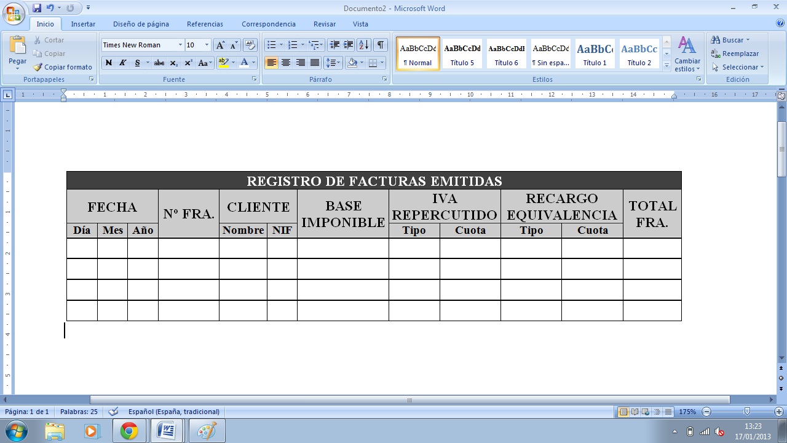Apply italic formatting using the Cursiva icon
787x443 pixels.
point(122,63)
